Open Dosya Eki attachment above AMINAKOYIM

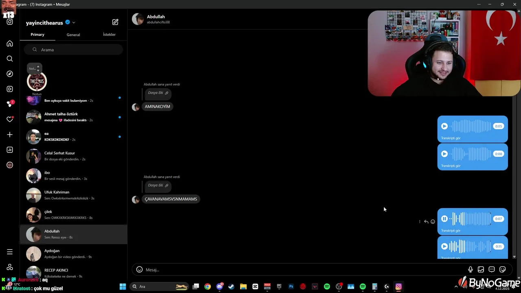[158, 93]
